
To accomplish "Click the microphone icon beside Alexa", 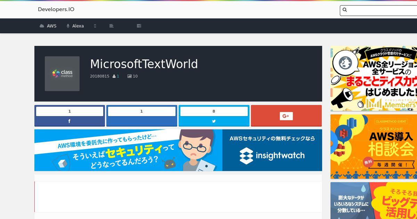I will point(68,26).
